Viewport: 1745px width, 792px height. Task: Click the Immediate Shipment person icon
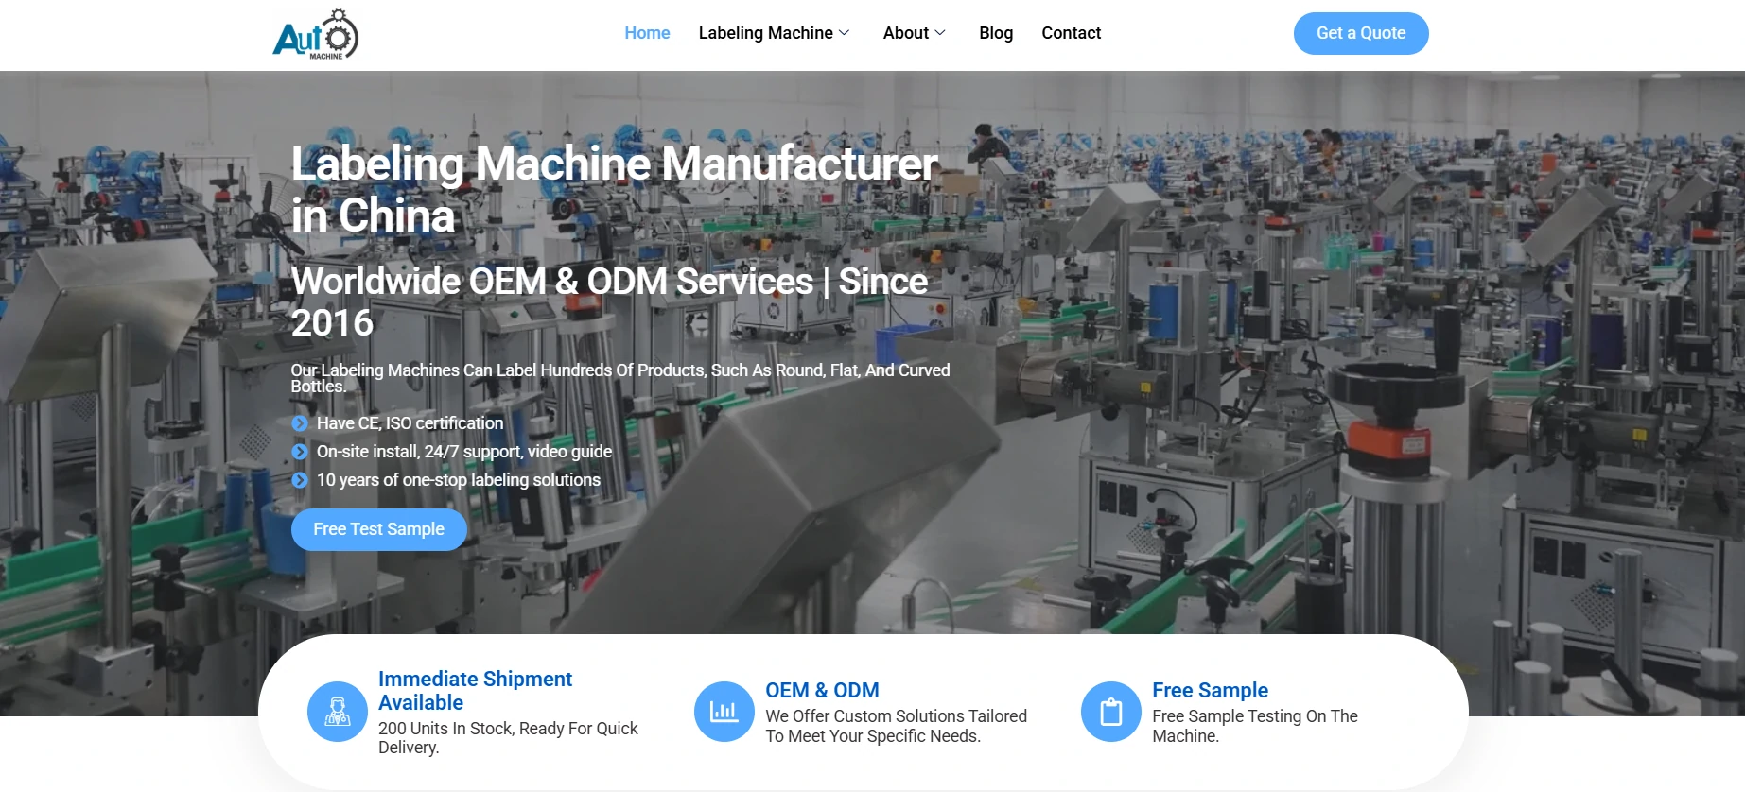coord(338,712)
